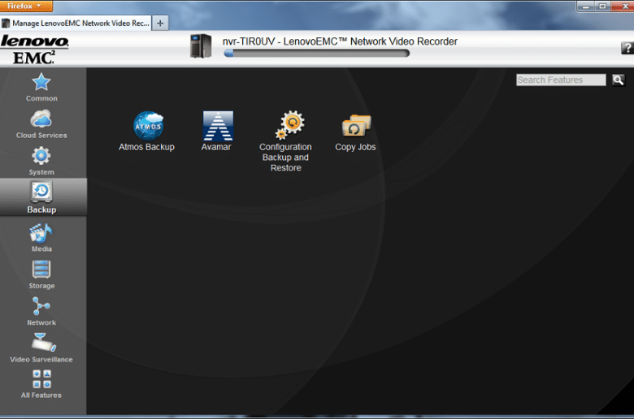
Task: Open Configuration Backup and Restore
Action: point(285,141)
